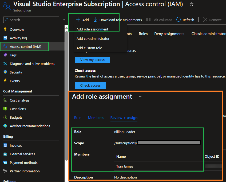
Task: Open the ellipsis menu beside the page title
Action: pos(200,5)
